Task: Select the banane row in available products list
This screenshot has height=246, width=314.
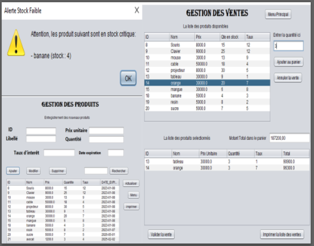Action: (207, 96)
